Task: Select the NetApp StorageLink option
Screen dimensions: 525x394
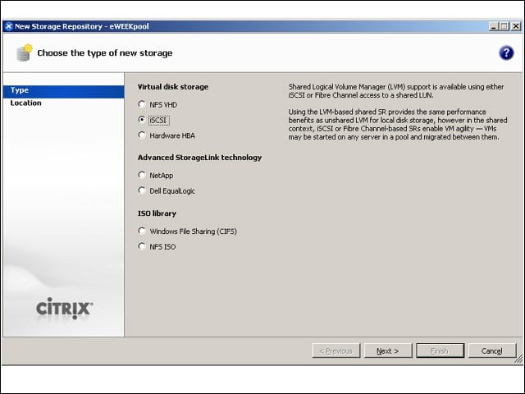Action: coord(142,175)
